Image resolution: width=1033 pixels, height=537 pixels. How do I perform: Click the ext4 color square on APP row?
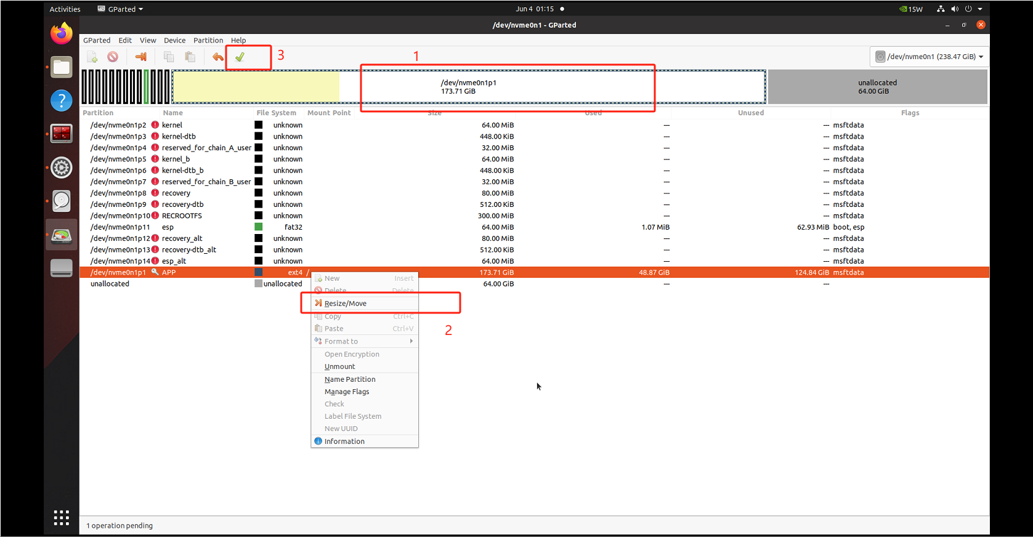click(259, 272)
